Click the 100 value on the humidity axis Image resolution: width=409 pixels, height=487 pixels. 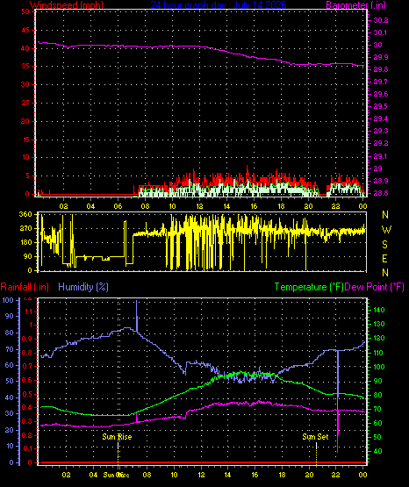click(x=8, y=300)
